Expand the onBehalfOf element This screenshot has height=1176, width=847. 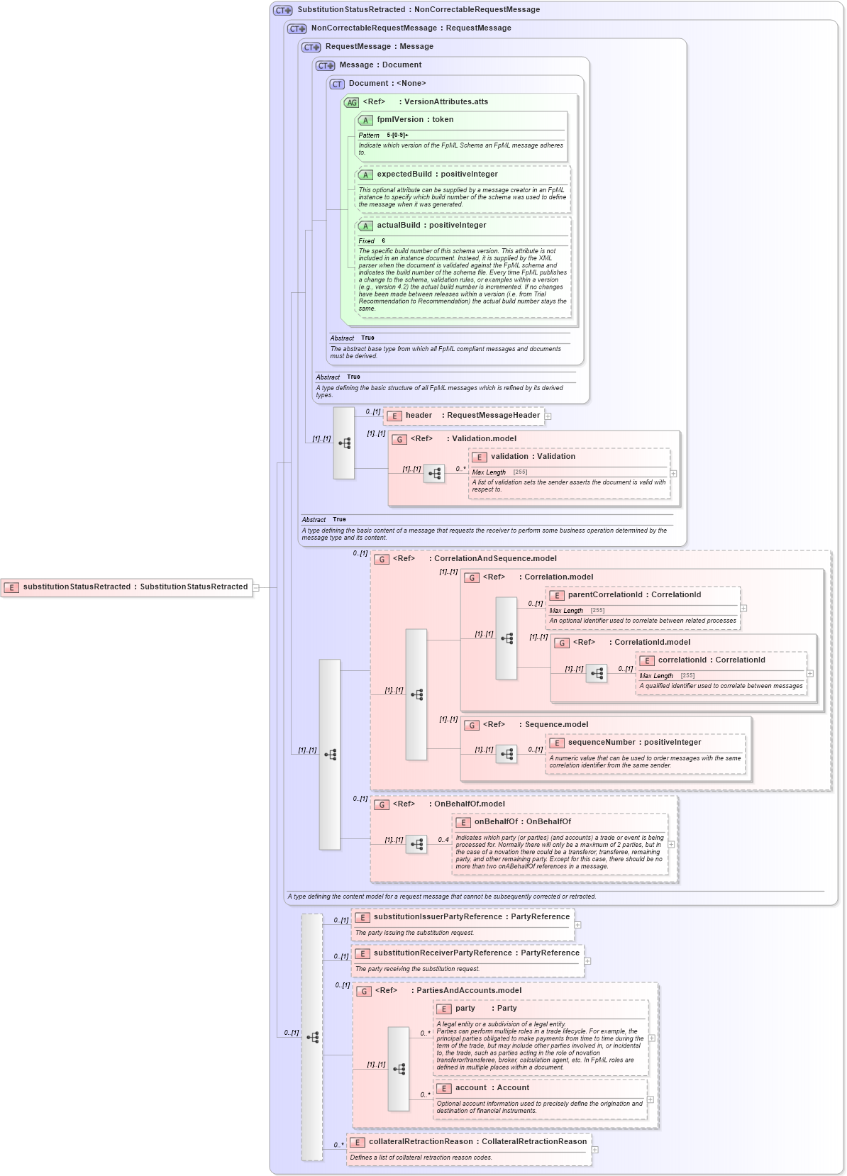coord(671,845)
